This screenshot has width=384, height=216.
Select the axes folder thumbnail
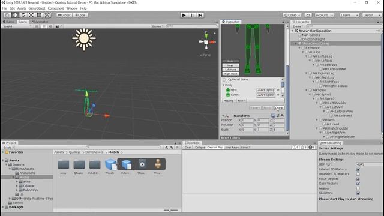[63, 164]
